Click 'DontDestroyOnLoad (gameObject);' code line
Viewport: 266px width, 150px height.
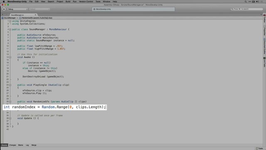click(43, 77)
